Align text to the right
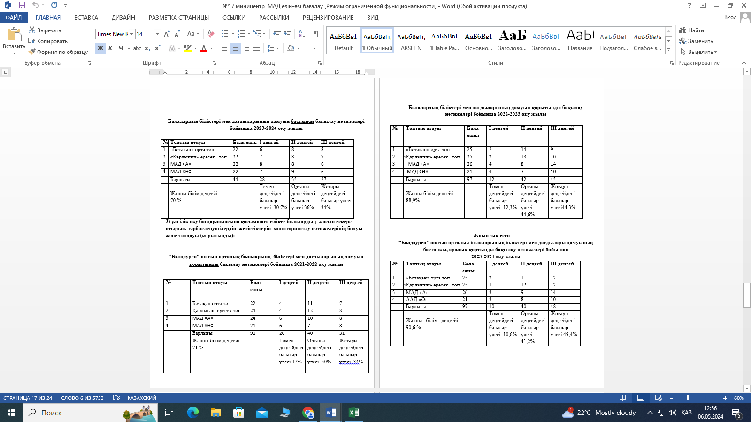The height and width of the screenshot is (422, 751). 246,48
